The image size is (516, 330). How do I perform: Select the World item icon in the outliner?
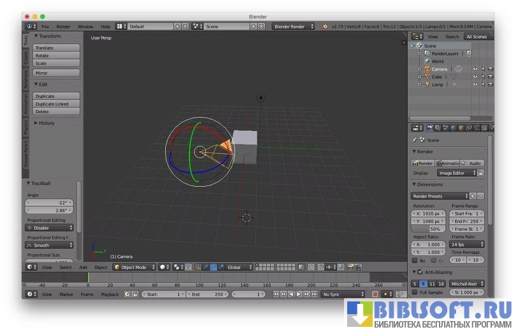[x=427, y=61]
